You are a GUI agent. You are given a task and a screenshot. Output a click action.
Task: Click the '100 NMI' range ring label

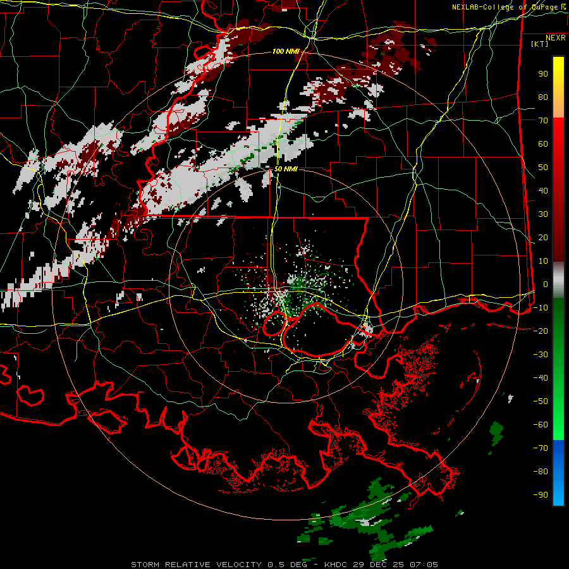(x=286, y=52)
